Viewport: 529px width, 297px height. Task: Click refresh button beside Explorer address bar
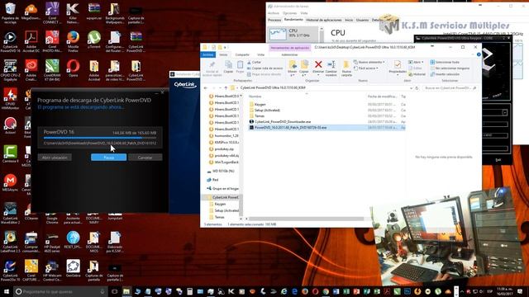point(417,88)
